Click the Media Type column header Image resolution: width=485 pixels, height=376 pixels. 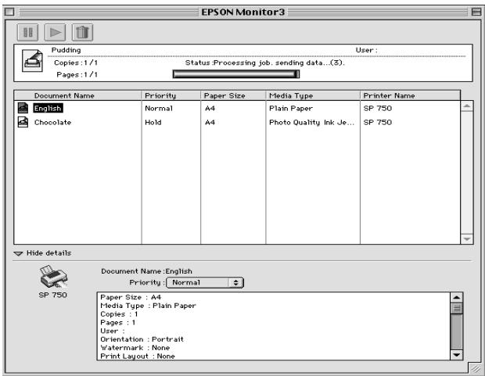tap(313, 95)
